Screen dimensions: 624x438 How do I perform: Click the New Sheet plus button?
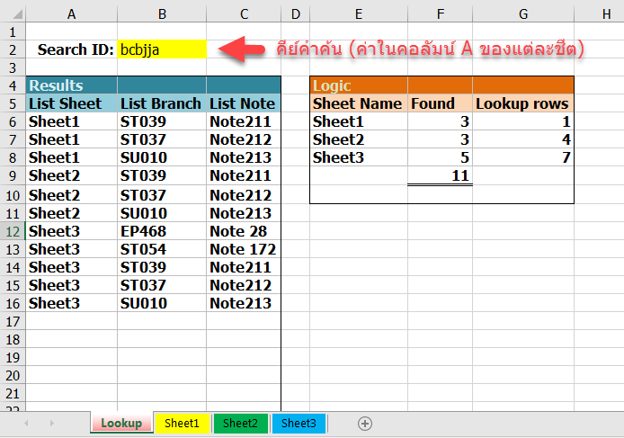365,423
